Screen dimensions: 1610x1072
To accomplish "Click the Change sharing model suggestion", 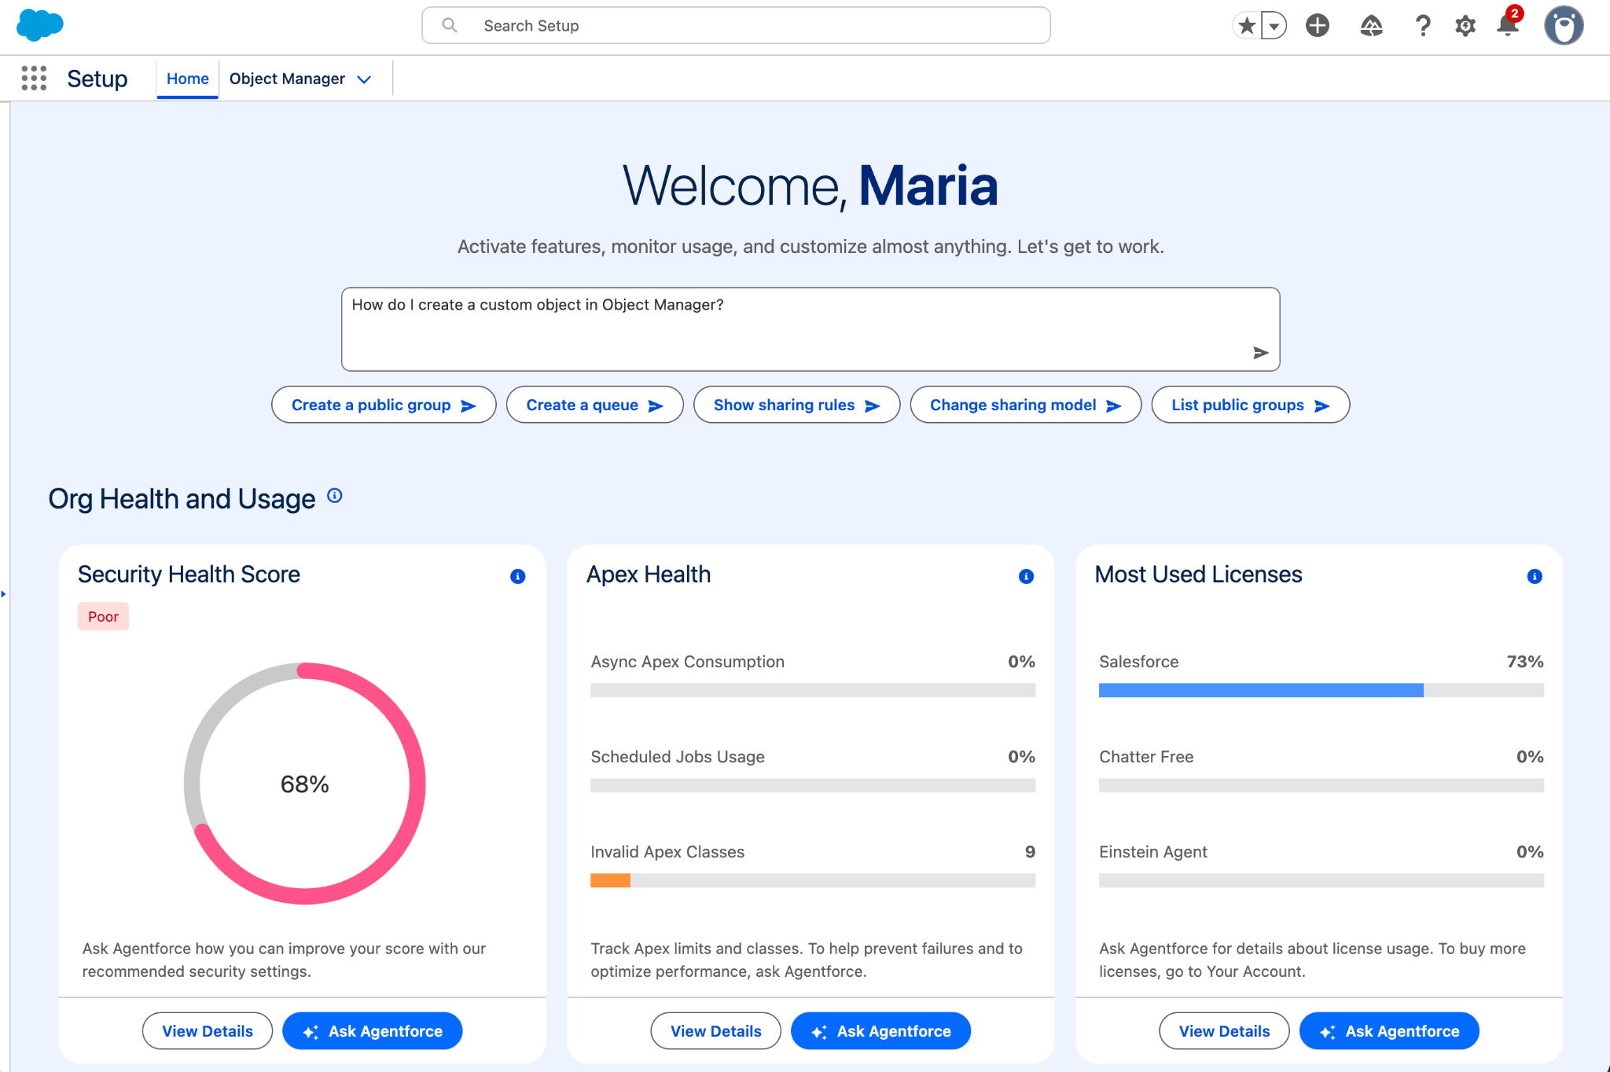I will pyautogui.click(x=1025, y=405).
